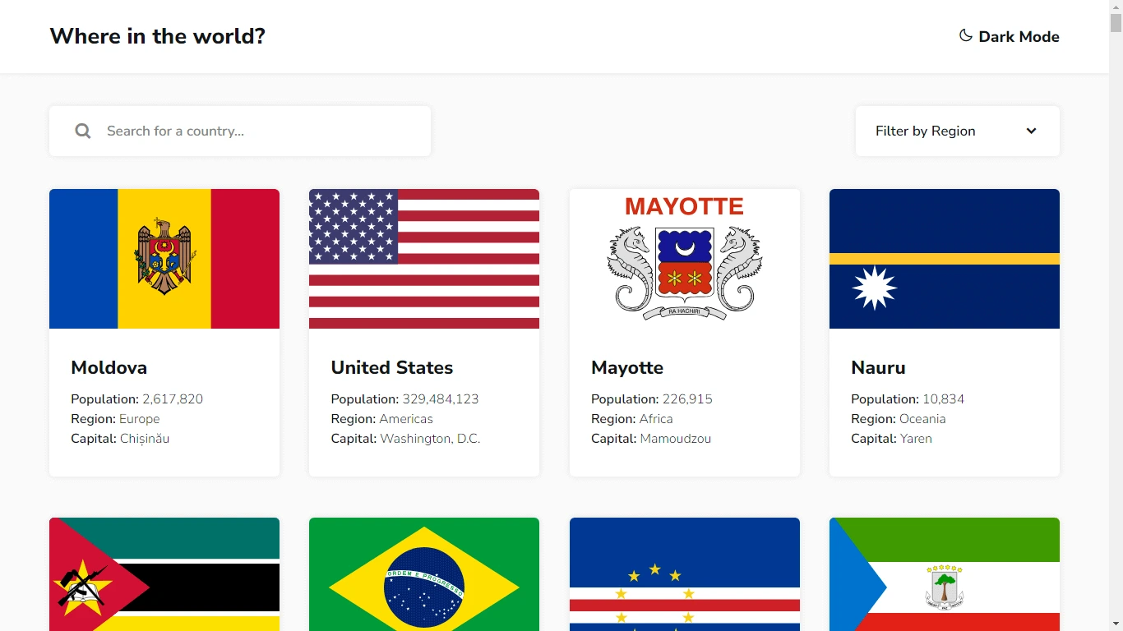This screenshot has width=1123, height=631.
Task: Open the United States flag image
Action: pos(424,259)
